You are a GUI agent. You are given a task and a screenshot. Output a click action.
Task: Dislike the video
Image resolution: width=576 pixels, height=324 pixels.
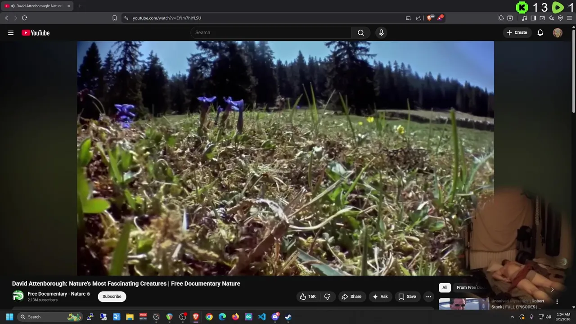click(327, 297)
